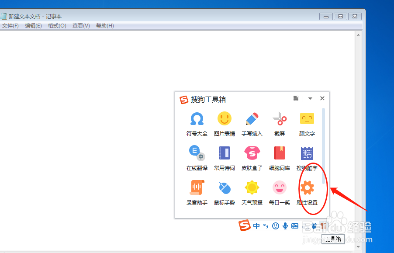
Task: Open the 细胞词库 cell dictionary tool
Action: [x=280, y=159]
